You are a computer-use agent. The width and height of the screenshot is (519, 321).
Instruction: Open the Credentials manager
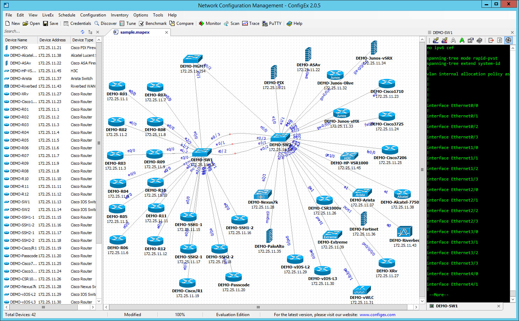pos(77,23)
